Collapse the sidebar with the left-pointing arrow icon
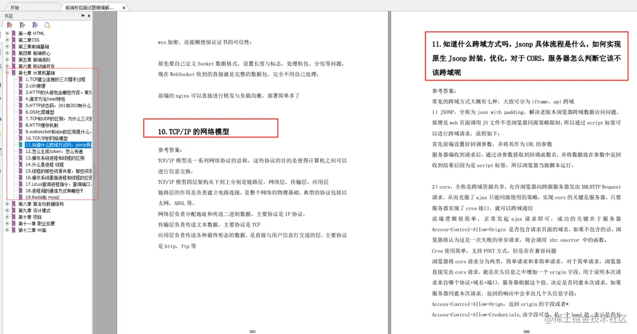The height and width of the screenshot is (334, 637). click(x=88, y=15)
